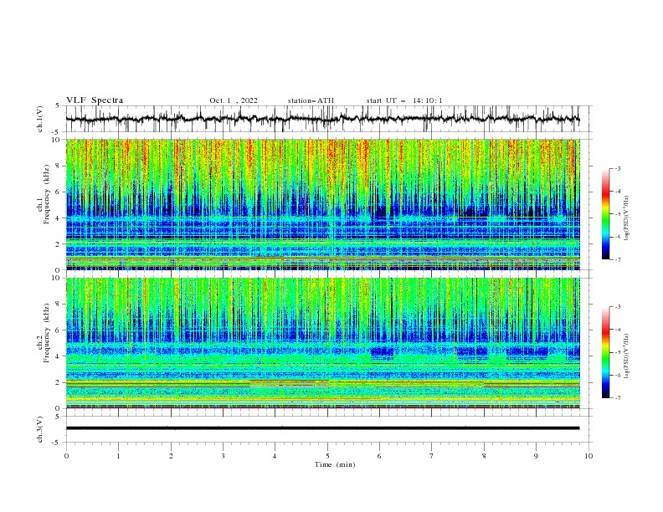
Task: Click the date 'Oct. 1 , 2022'
Action: point(234,100)
